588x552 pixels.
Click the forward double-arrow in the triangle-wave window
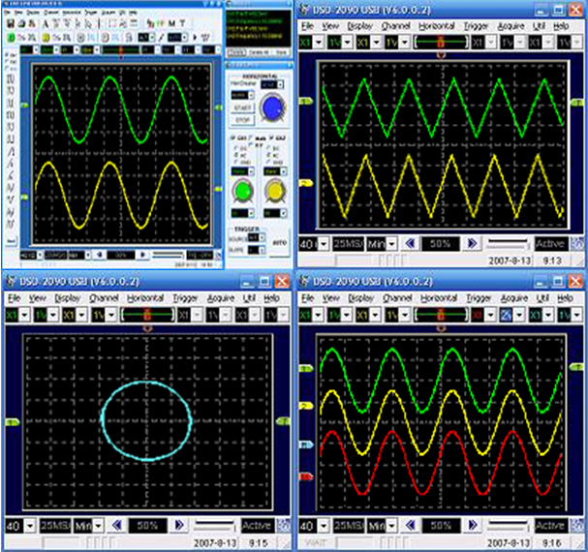point(472,244)
